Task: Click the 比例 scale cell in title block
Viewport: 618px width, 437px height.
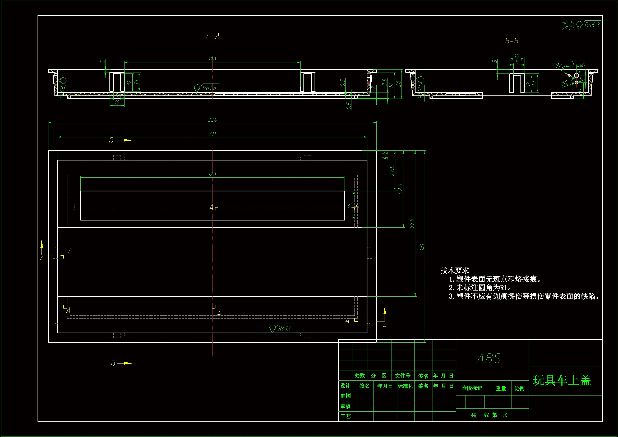Action: [x=519, y=388]
